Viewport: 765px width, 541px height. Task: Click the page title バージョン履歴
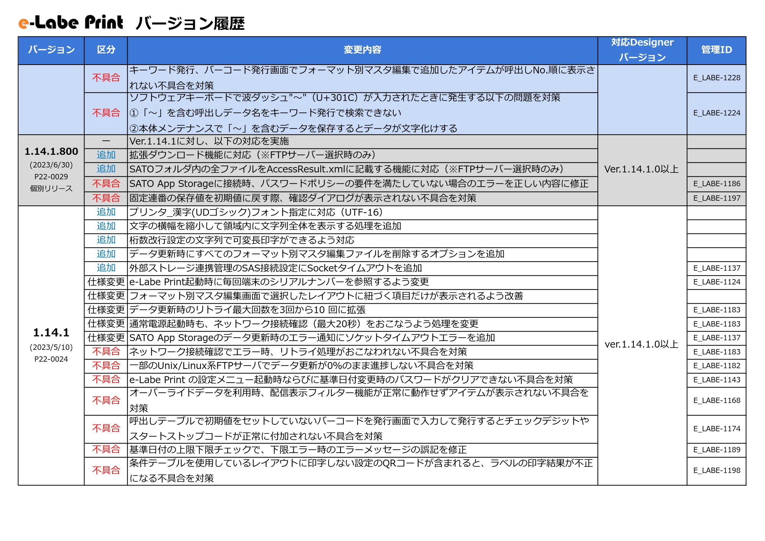190,24
